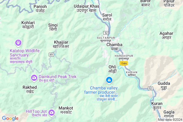Click the route 52 shield near Gudda

coord(150,88)
